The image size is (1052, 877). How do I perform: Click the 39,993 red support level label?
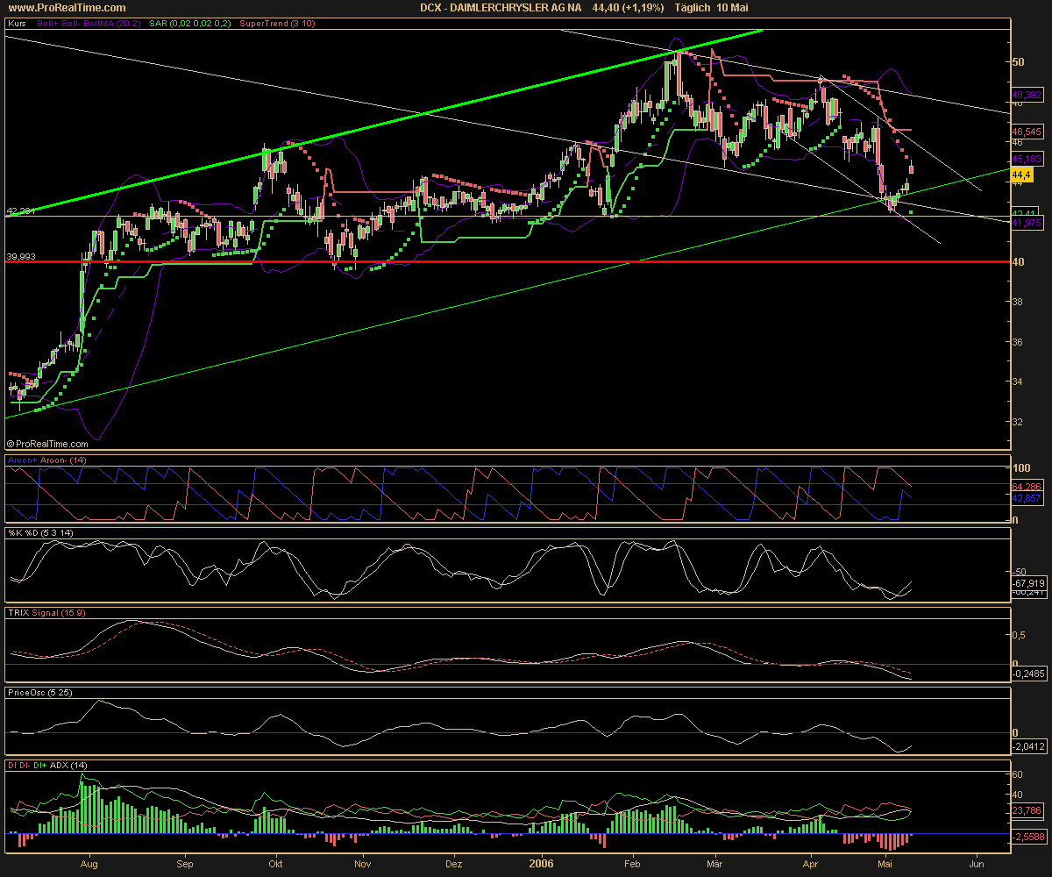tap(21, 255)
